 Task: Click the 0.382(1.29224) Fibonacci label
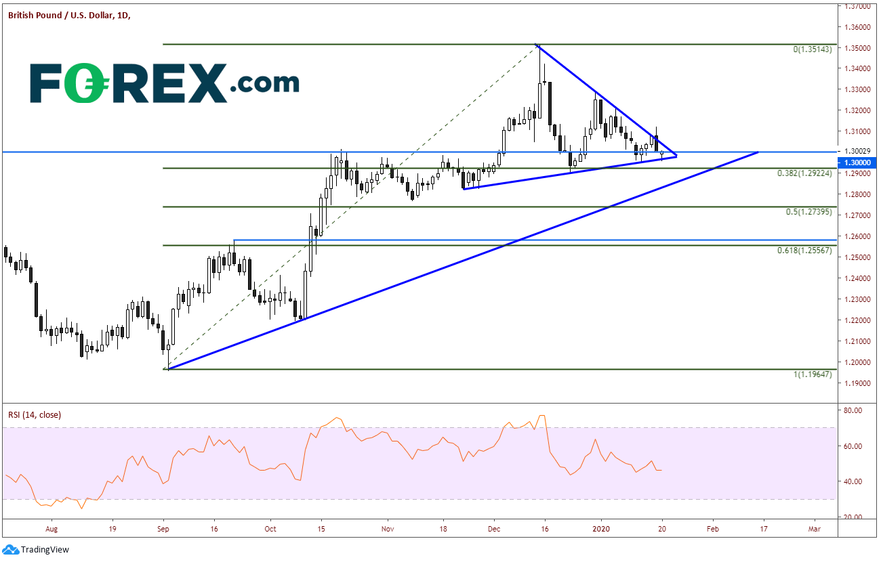pyautogui.click(x=806, y=173)
